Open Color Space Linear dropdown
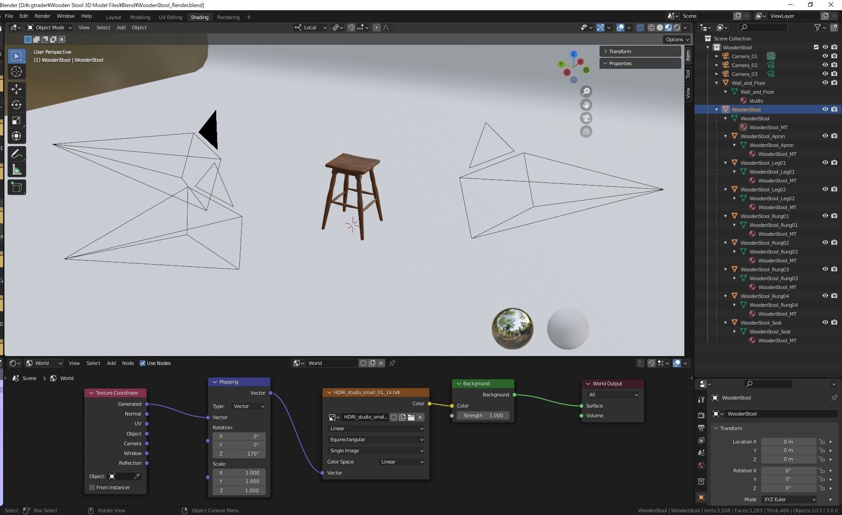 pos(401,462)
